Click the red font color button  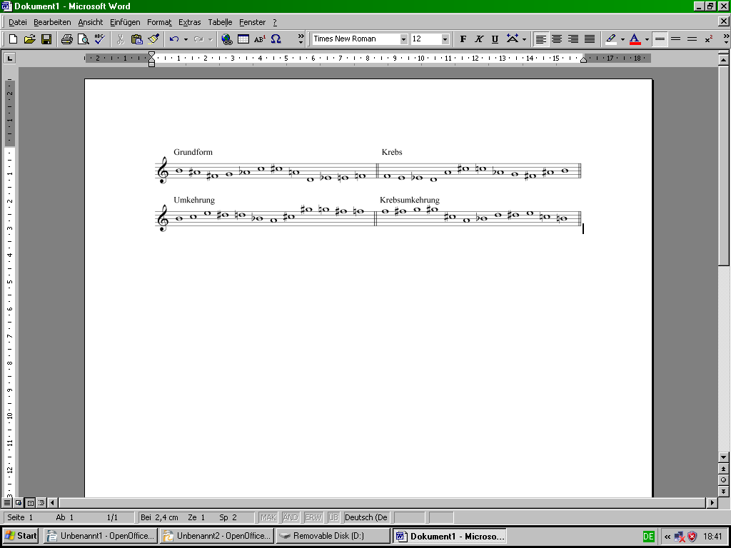634,39
